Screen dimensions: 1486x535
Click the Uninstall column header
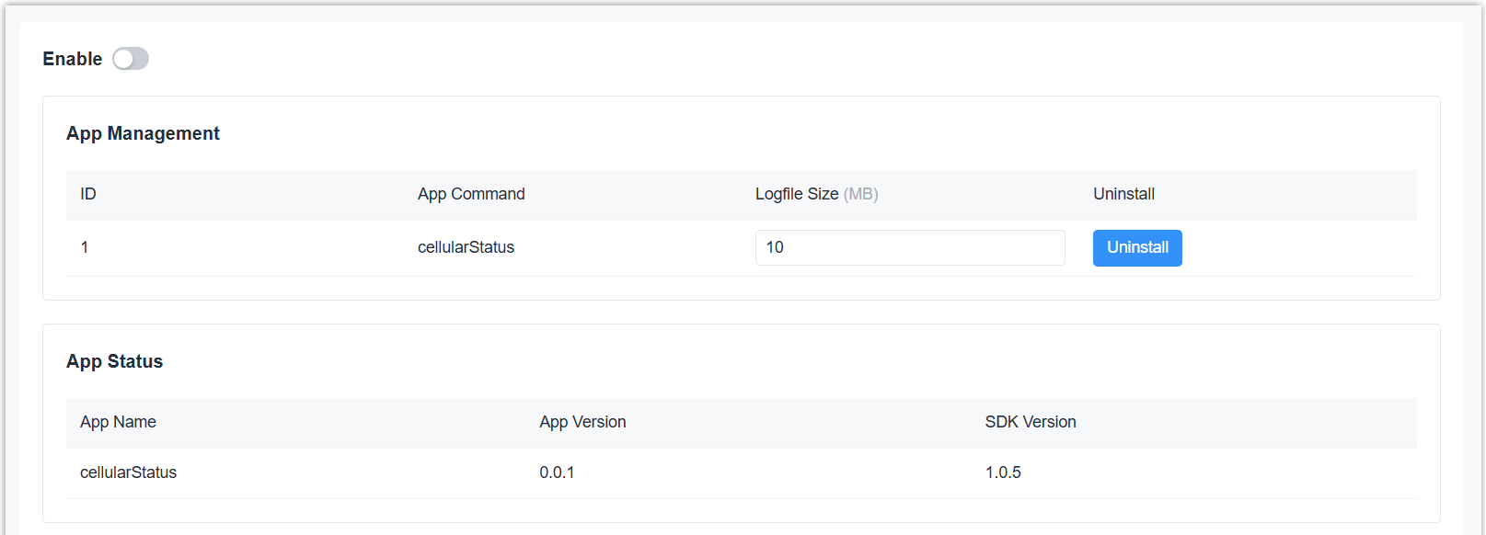point(1123,194)
